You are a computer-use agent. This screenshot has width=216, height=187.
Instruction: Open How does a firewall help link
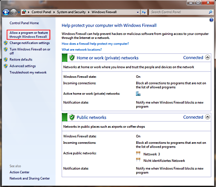95,44
